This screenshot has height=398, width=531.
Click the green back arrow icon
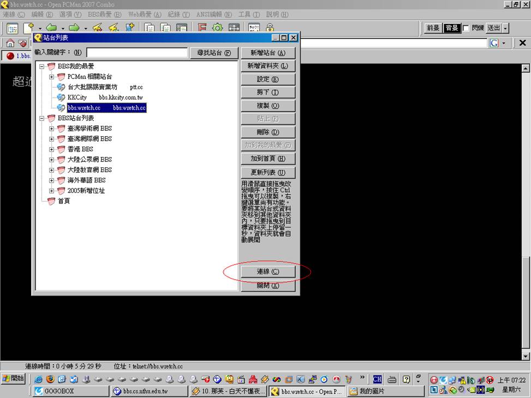51,28
